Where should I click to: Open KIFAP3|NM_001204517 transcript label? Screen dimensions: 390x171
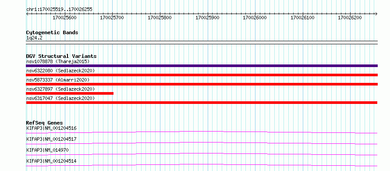pyautogui.click(x=51, y=139)
